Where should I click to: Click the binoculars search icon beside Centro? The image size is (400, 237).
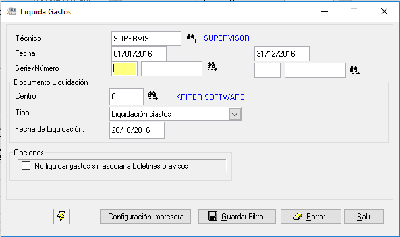coord(153,95)
